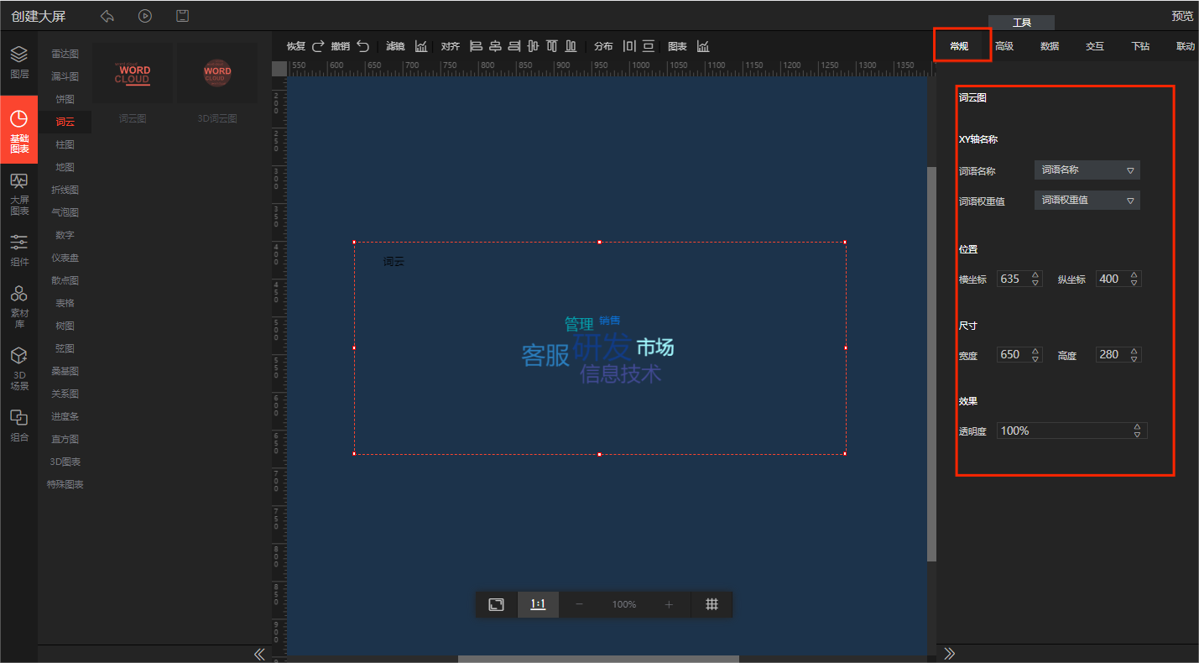Click the 恢复 redo arrow icon
This screenshot has width=1199, height=663.
[x=318, y=46]
